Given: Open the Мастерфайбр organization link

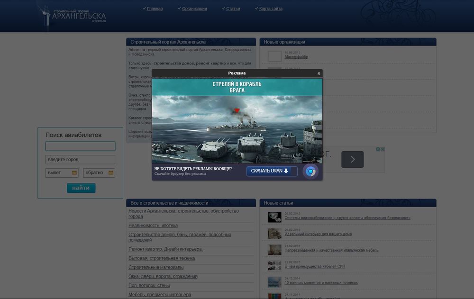Looking at the screenshot, I should coord(296,57).
